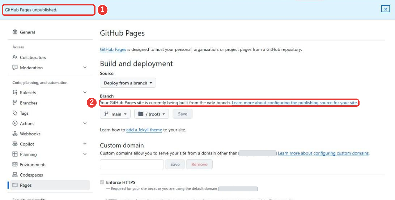
Task: Dismiss the GitHub Pages unpublished banner
Action: (386, 9)
